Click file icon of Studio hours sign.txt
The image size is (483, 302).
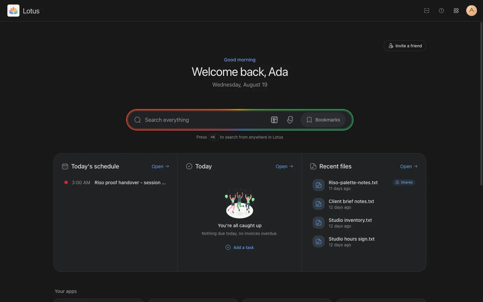tap(319, 242)
